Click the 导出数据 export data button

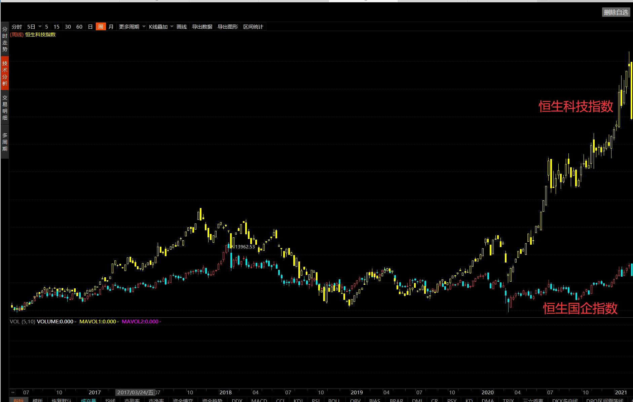tap(202, 27)
